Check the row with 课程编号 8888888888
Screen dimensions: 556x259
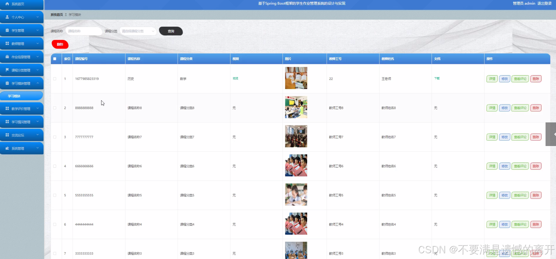[x=55, y=108]
